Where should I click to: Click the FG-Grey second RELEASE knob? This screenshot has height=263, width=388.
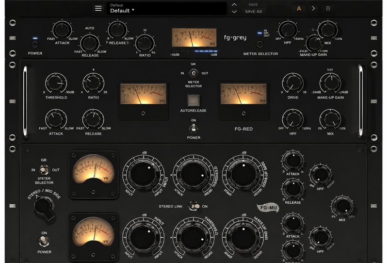tap(118, 30)
